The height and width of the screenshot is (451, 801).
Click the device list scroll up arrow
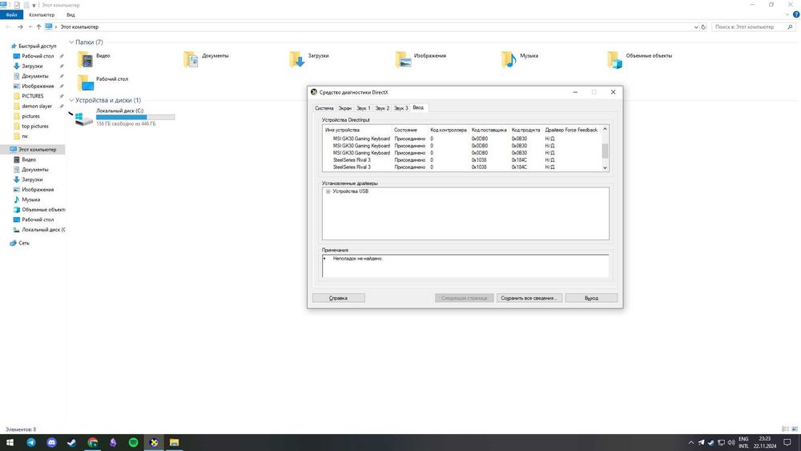pyautogui.click(x=605, y=129)
